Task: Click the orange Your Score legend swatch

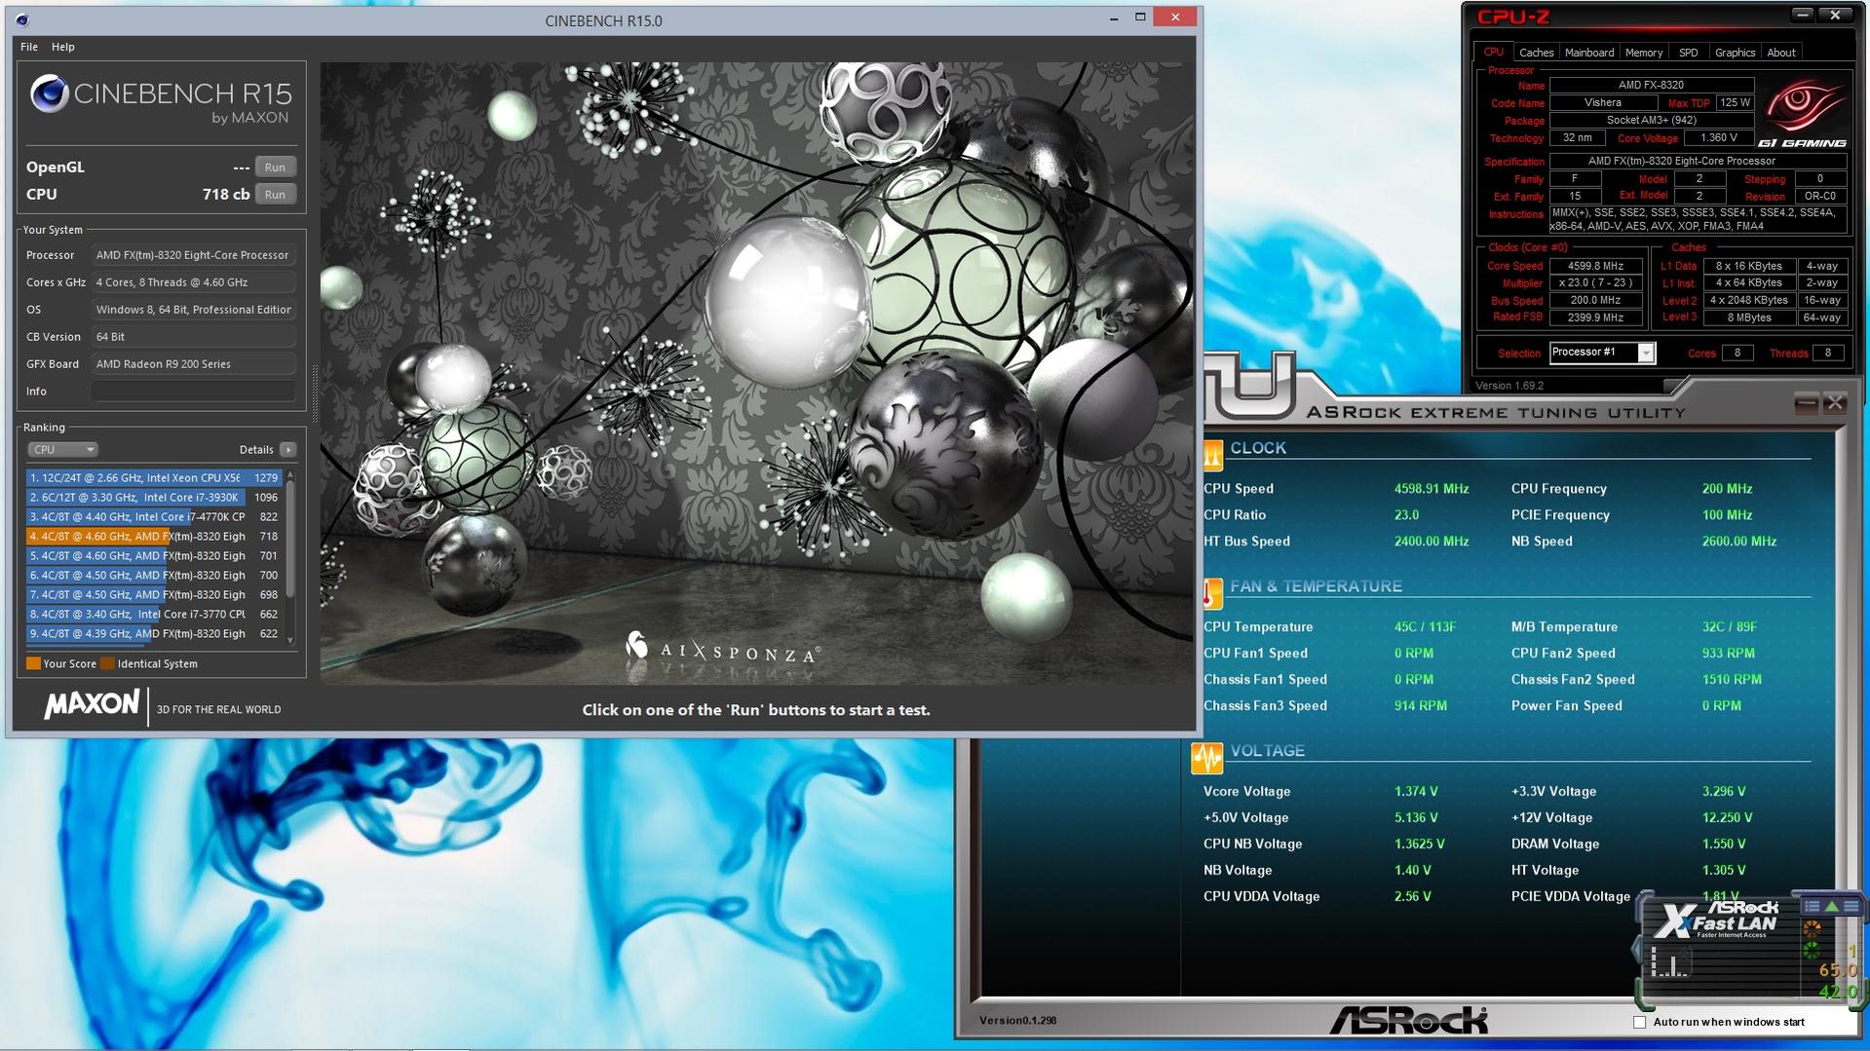Action: coord(33,664)
